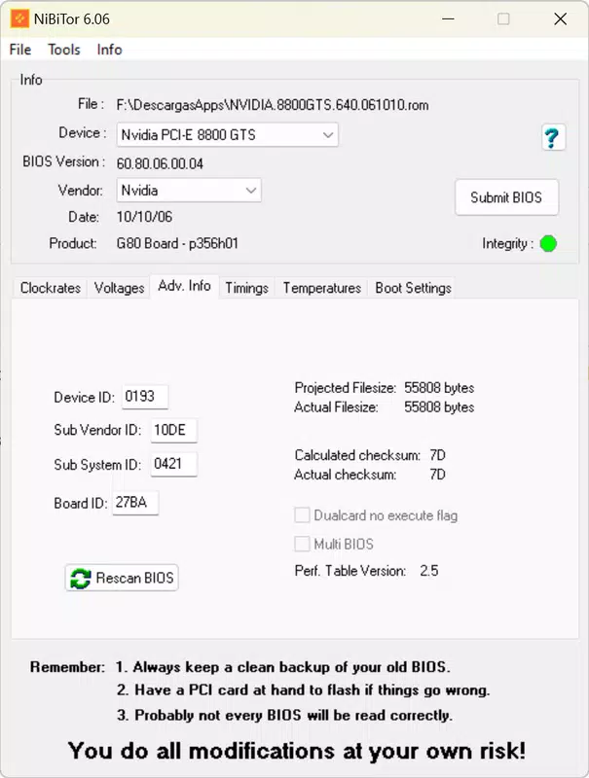
Task: Minimize the NiBiTor window
Action: (449, 19)
